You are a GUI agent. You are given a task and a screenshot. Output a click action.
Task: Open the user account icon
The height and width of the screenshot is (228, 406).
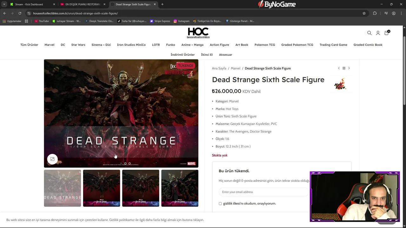coord(378,33)
